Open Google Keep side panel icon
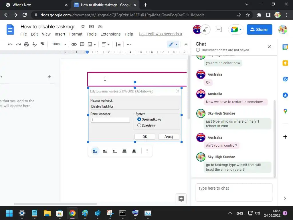293x220 pixels. 285,63
